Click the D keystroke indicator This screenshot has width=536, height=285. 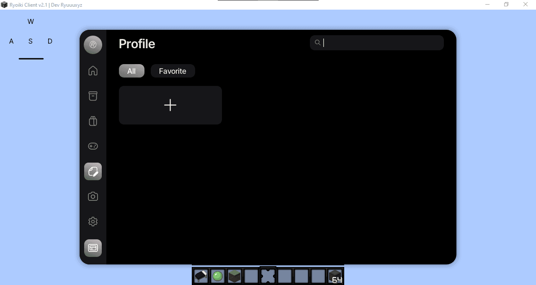click(x=50, y=41)
